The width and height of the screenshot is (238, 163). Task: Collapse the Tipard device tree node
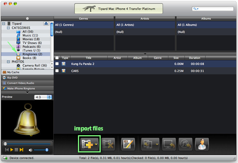(4, 24)
